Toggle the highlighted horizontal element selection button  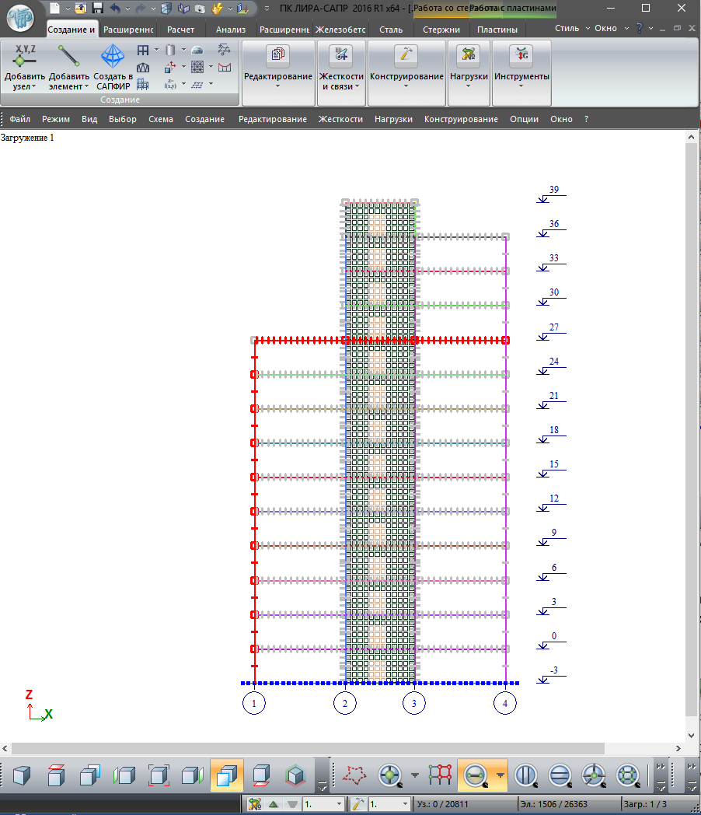(x=475, y=775)
